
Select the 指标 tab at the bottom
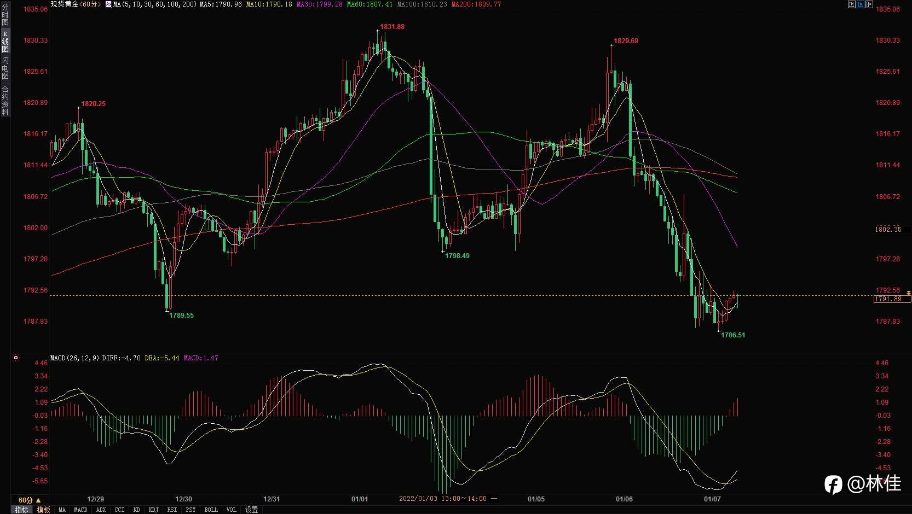22,510
